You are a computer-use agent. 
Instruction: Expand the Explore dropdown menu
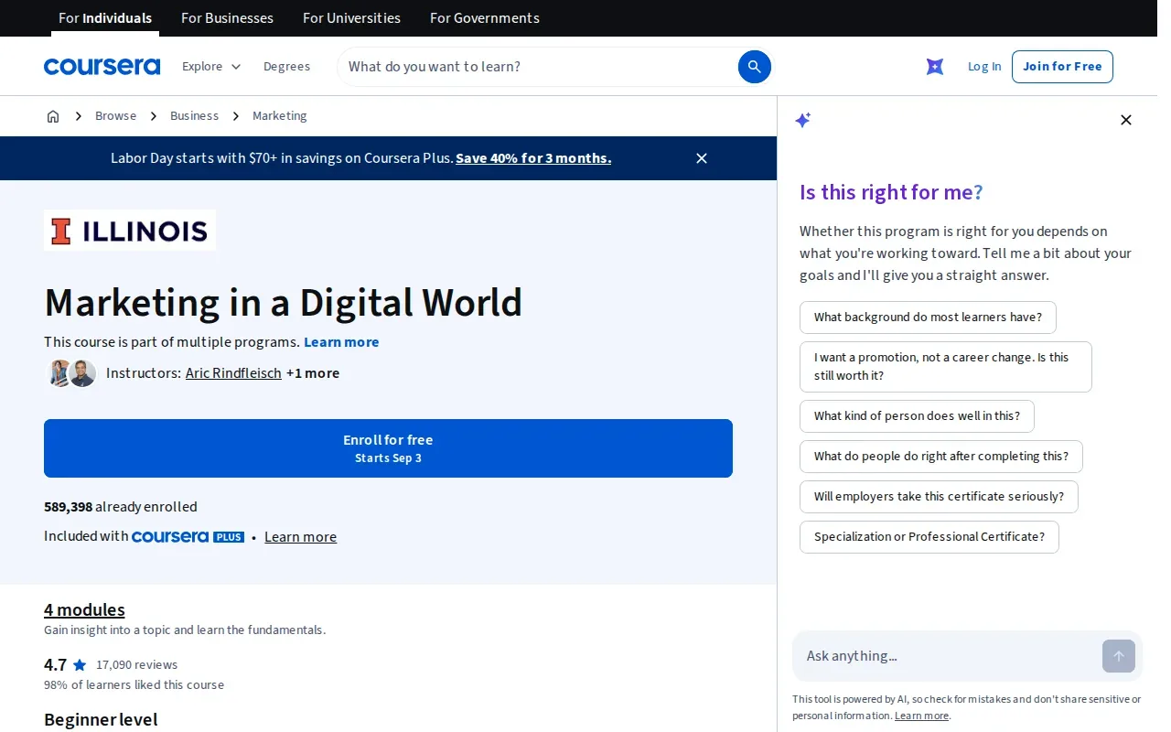[211, 67]
